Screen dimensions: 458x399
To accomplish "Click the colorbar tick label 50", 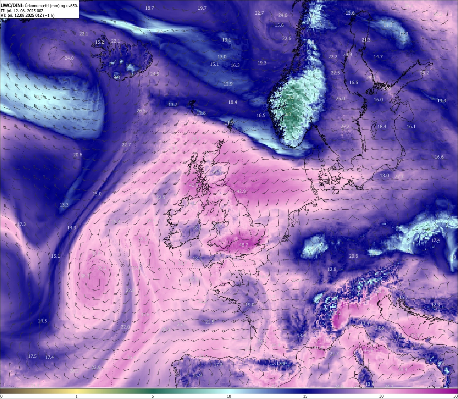I will (x=455, y=396).
